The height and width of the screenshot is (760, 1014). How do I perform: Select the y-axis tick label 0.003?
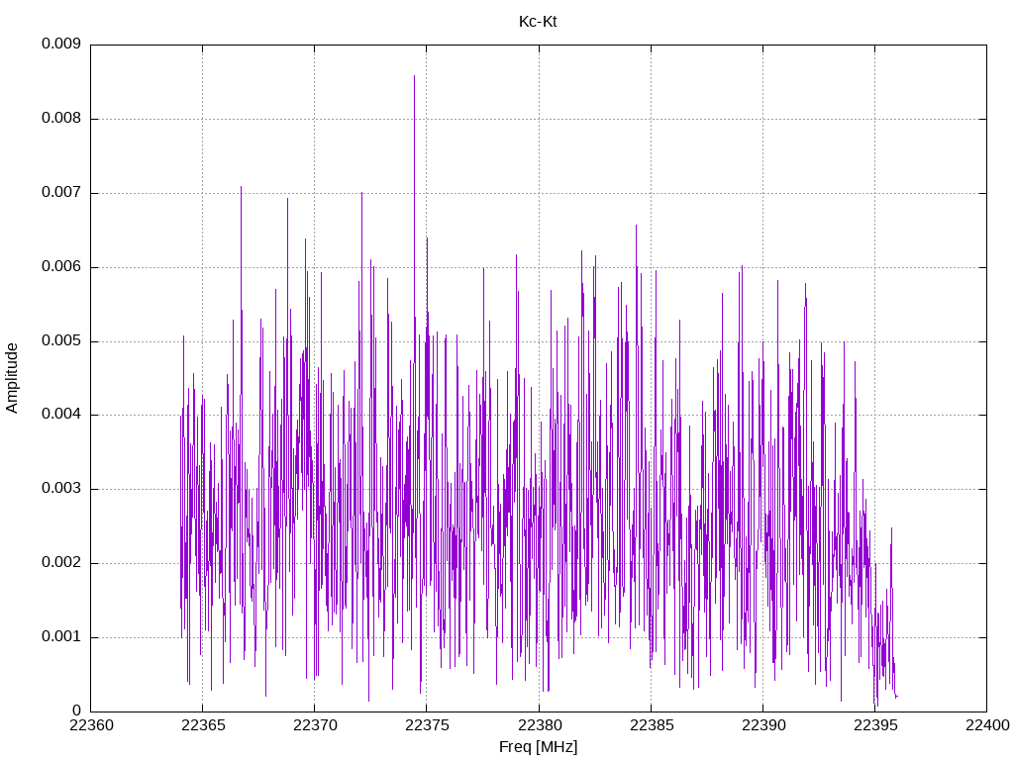click(x=61, y=488)
